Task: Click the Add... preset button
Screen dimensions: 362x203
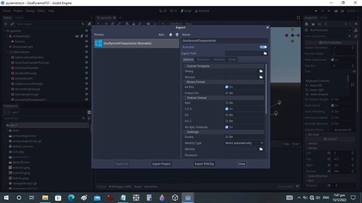Action: [162, 34]
